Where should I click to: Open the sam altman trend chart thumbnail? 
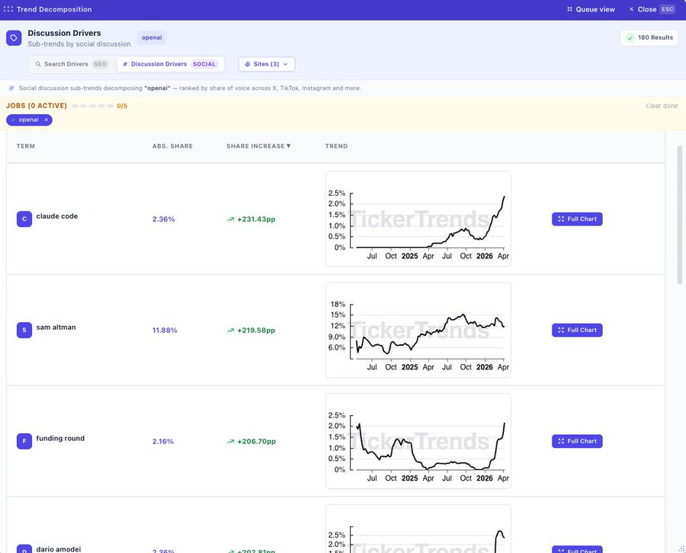[x=418, y=330]
